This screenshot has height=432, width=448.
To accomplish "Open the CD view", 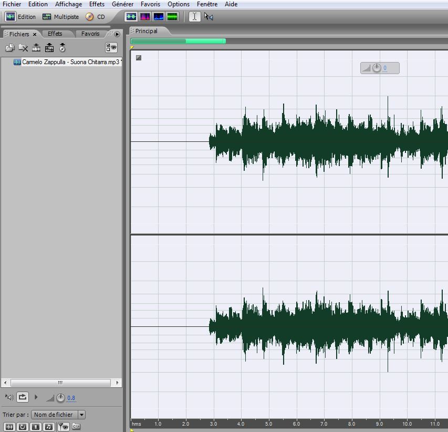I will (96, 17).
